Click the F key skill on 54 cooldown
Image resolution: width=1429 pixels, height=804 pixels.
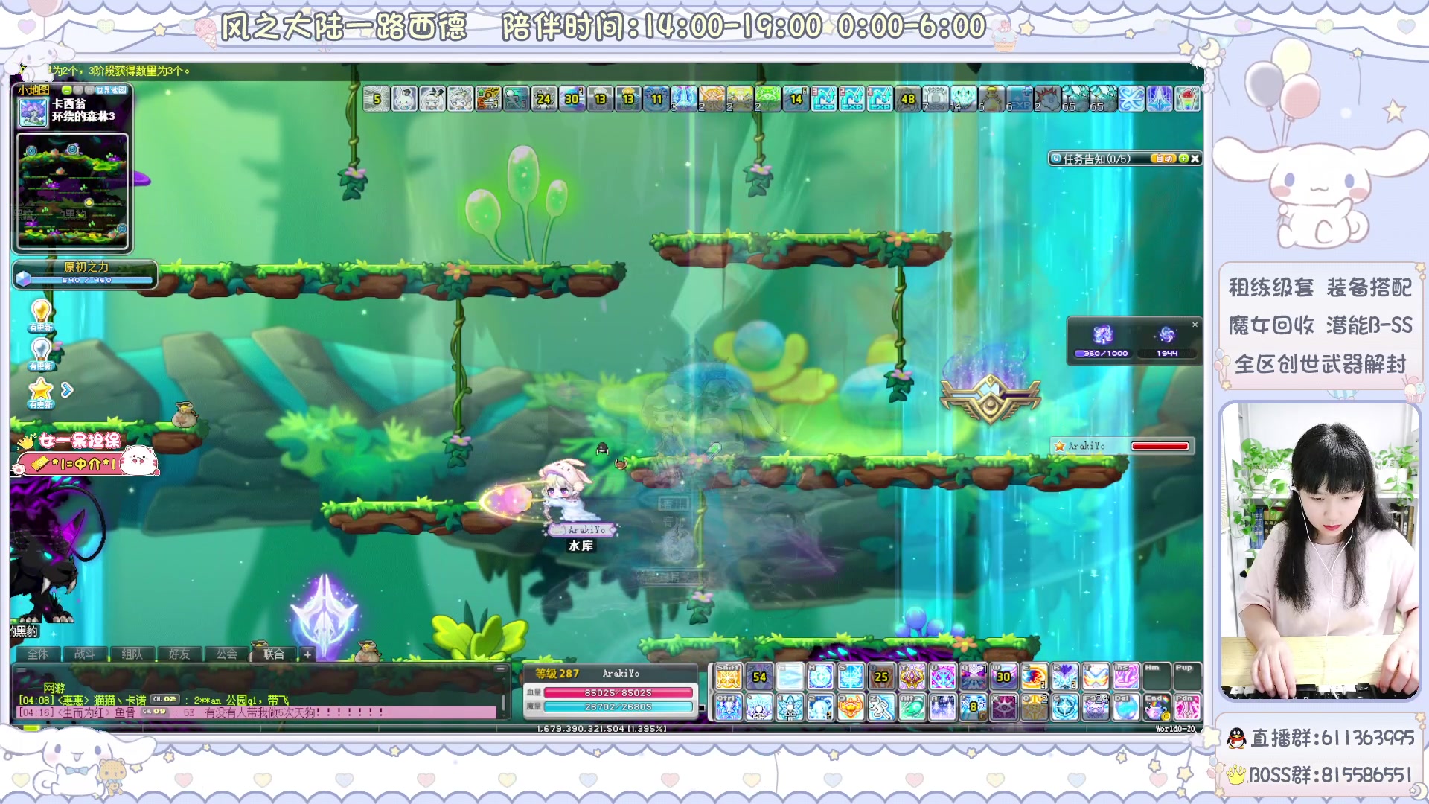758,677
